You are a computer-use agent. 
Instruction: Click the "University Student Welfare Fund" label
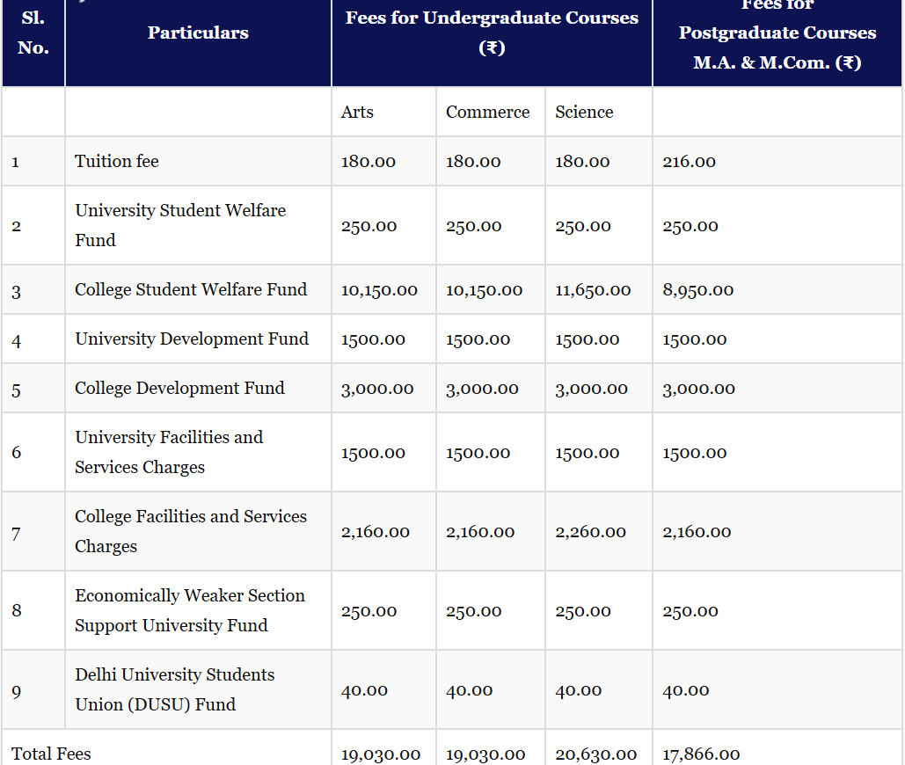pyautogui.click(x=180, y=225)
